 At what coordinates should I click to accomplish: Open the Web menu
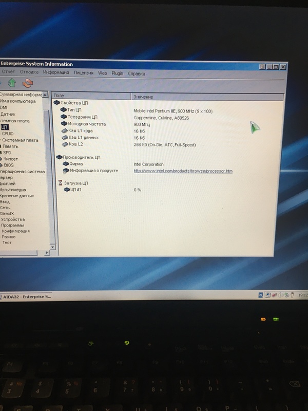(102, 73)
